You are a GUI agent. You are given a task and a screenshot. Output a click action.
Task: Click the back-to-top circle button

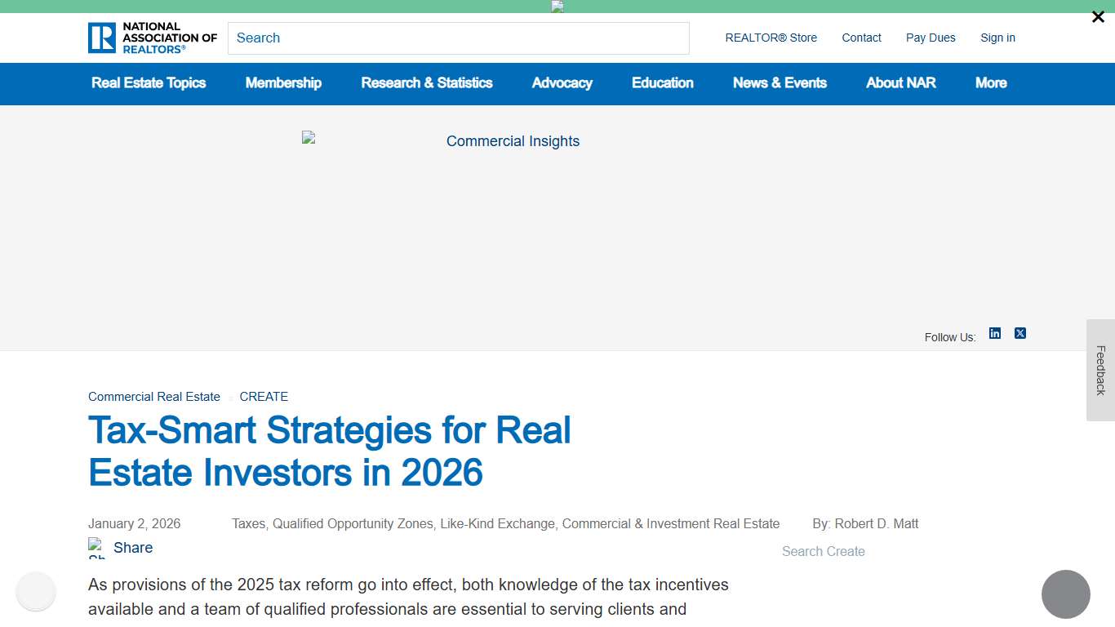click(x=1067, y=594)
